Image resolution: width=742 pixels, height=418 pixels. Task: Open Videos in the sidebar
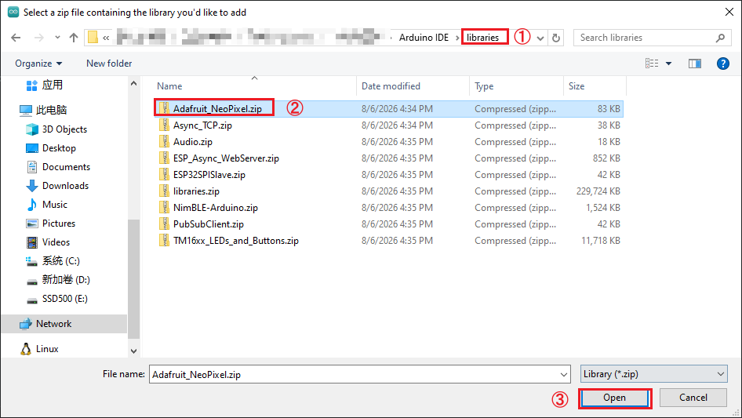(x=56, y=242)
